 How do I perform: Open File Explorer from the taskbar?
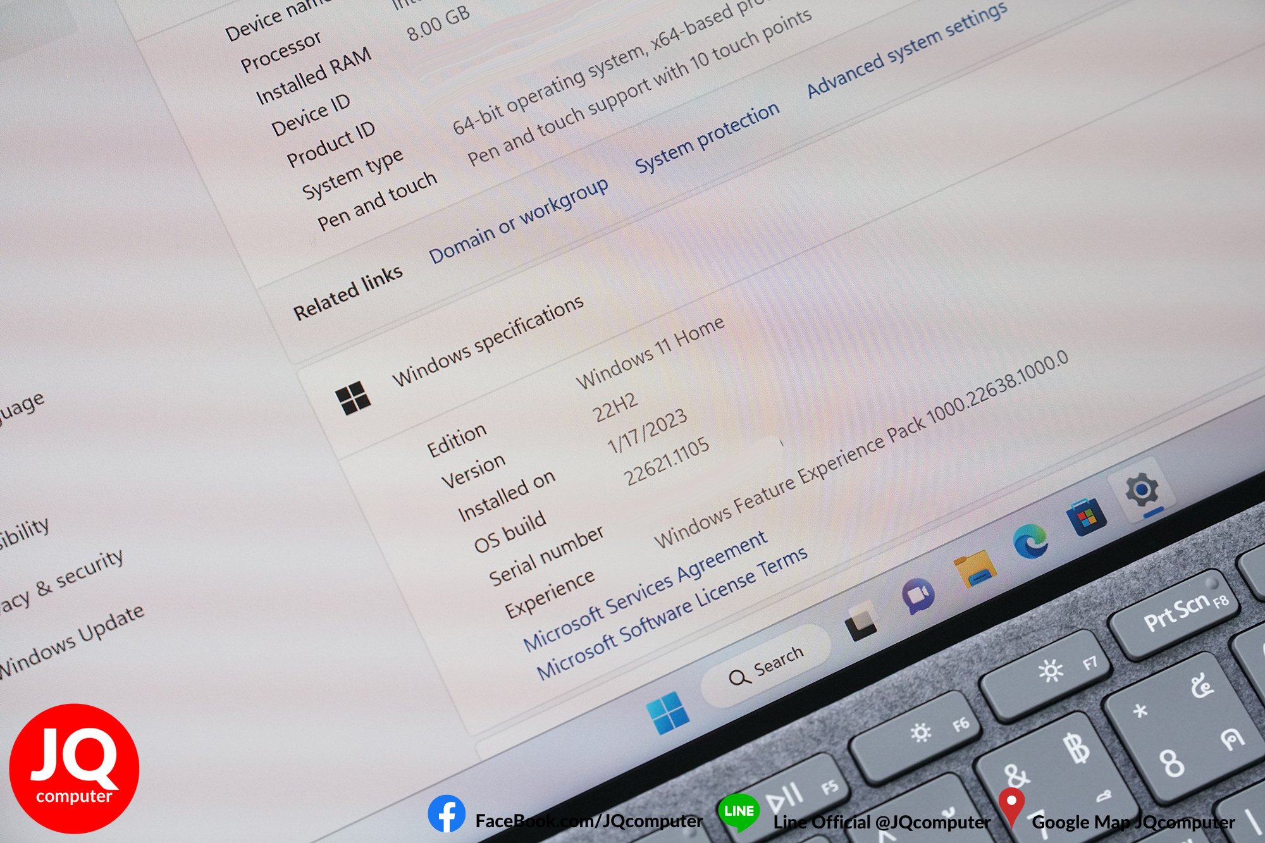pos(975,569)
